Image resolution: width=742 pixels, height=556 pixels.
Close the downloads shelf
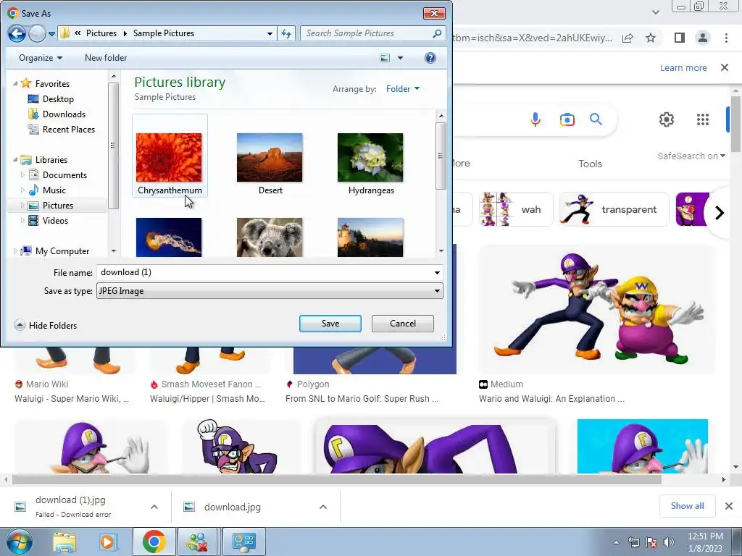(x=729, y=506)
